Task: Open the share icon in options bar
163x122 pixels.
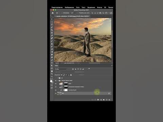Action: click(x=111, y=13)
